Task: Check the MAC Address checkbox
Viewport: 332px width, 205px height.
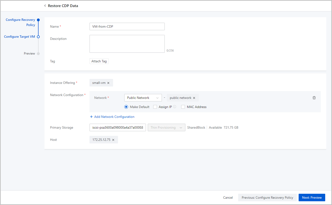Action: pyautogui.click(x=183, y=107)
